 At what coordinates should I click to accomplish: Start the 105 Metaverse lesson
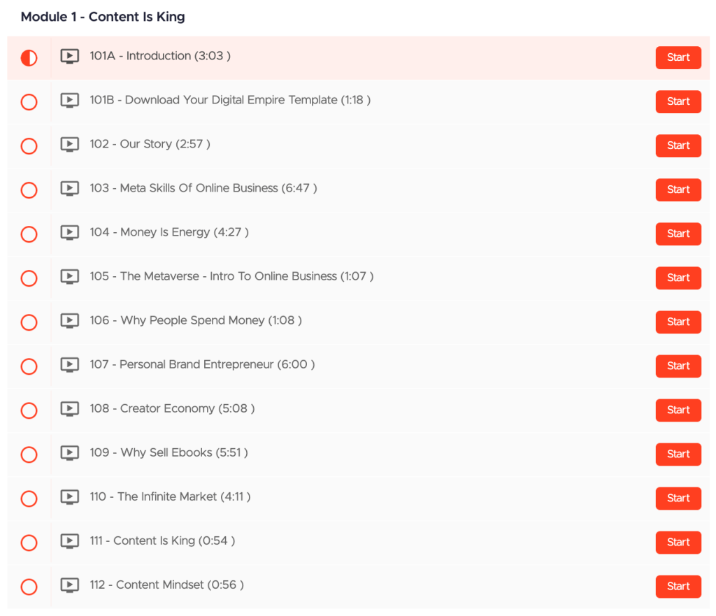(x=678, y=278)
